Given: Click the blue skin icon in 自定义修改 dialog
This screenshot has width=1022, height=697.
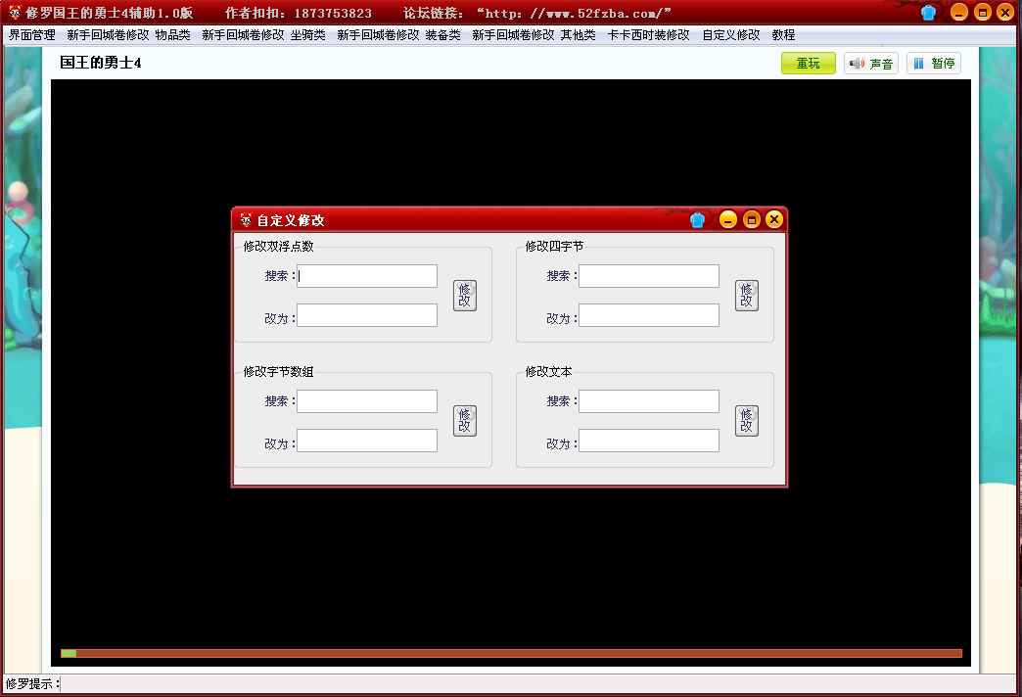Looking at the screenshot, I should pyautogui.click(x=697, y=219).
